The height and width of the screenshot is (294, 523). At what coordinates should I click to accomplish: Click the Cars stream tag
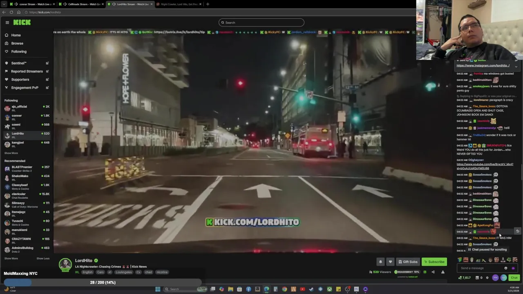click(101, 272)
